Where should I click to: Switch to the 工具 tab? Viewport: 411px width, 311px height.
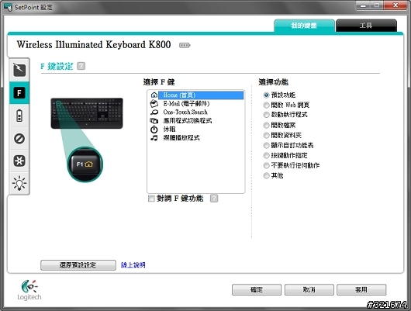[366, 26]
